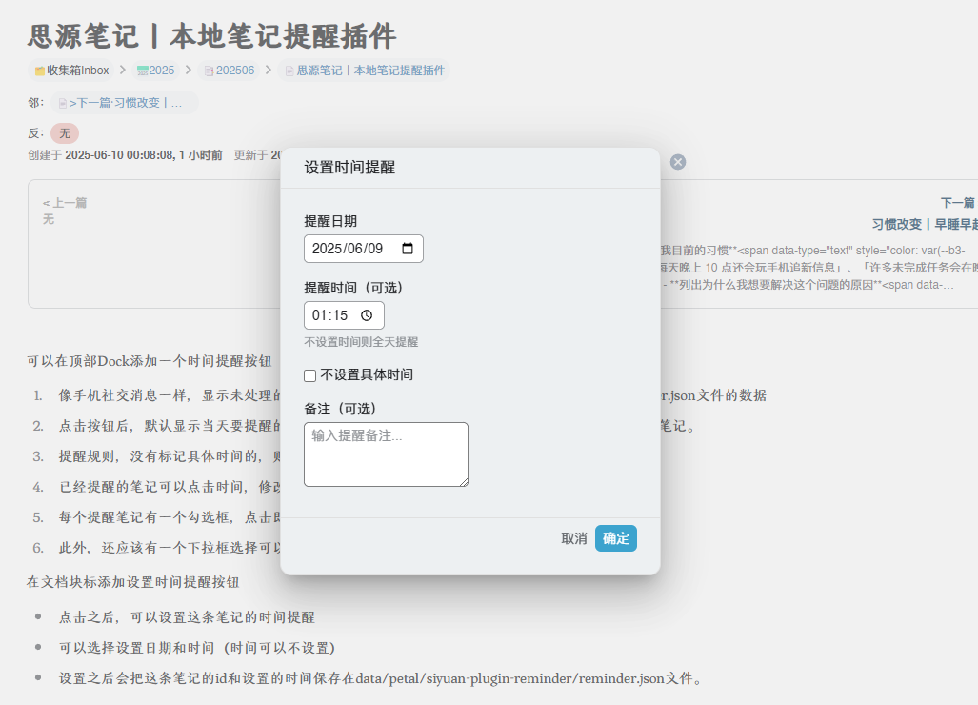
Task: Open the 2025/06/09 date dropdown picker
Action: click(x=363, y=248)
